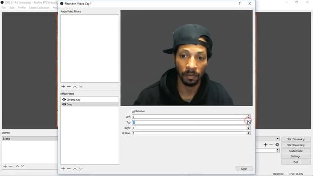The width and height of the screenshot is (313, 176).
Task: Click the Left crop value field
Action: [189, 117]
